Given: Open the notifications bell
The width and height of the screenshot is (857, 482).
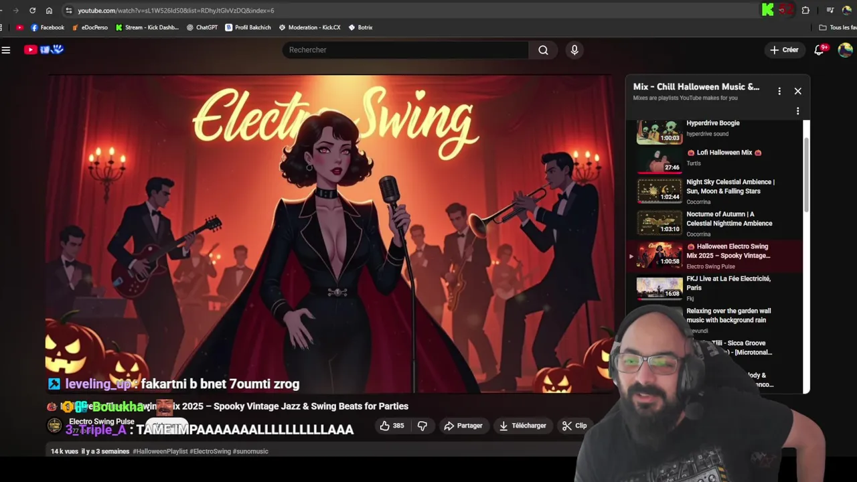Looking at the screenshot, I should pyautogui.click(x=820, y=50).
